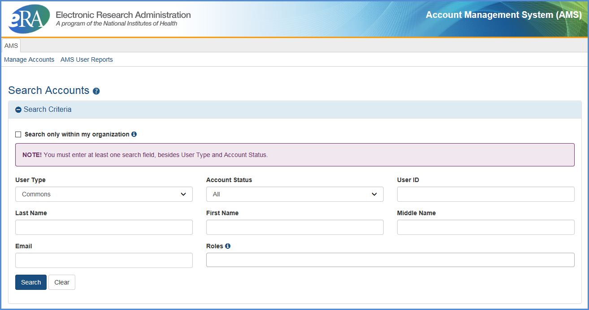Screen dimensions: 589x310
Task: Click the Search button
Action: (31, 282)
